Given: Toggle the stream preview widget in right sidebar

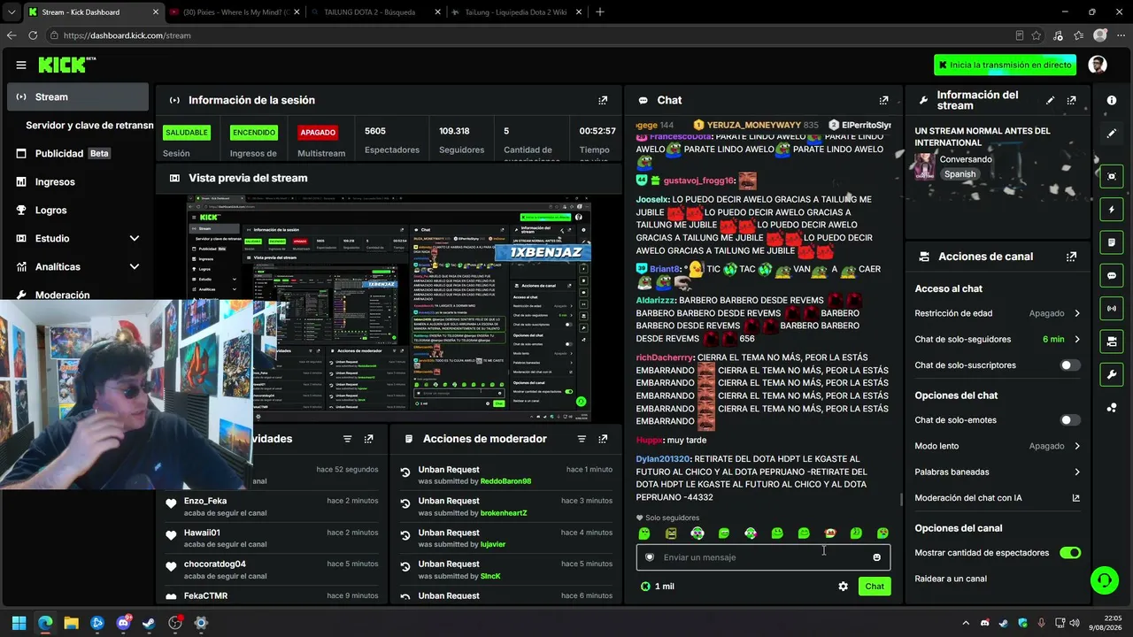Looking at the screenshot, I should [1112, 176].
